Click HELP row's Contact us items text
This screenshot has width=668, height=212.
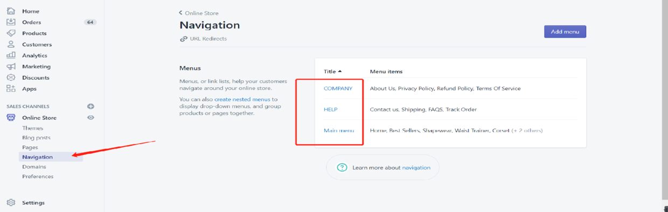coord(423,109)
